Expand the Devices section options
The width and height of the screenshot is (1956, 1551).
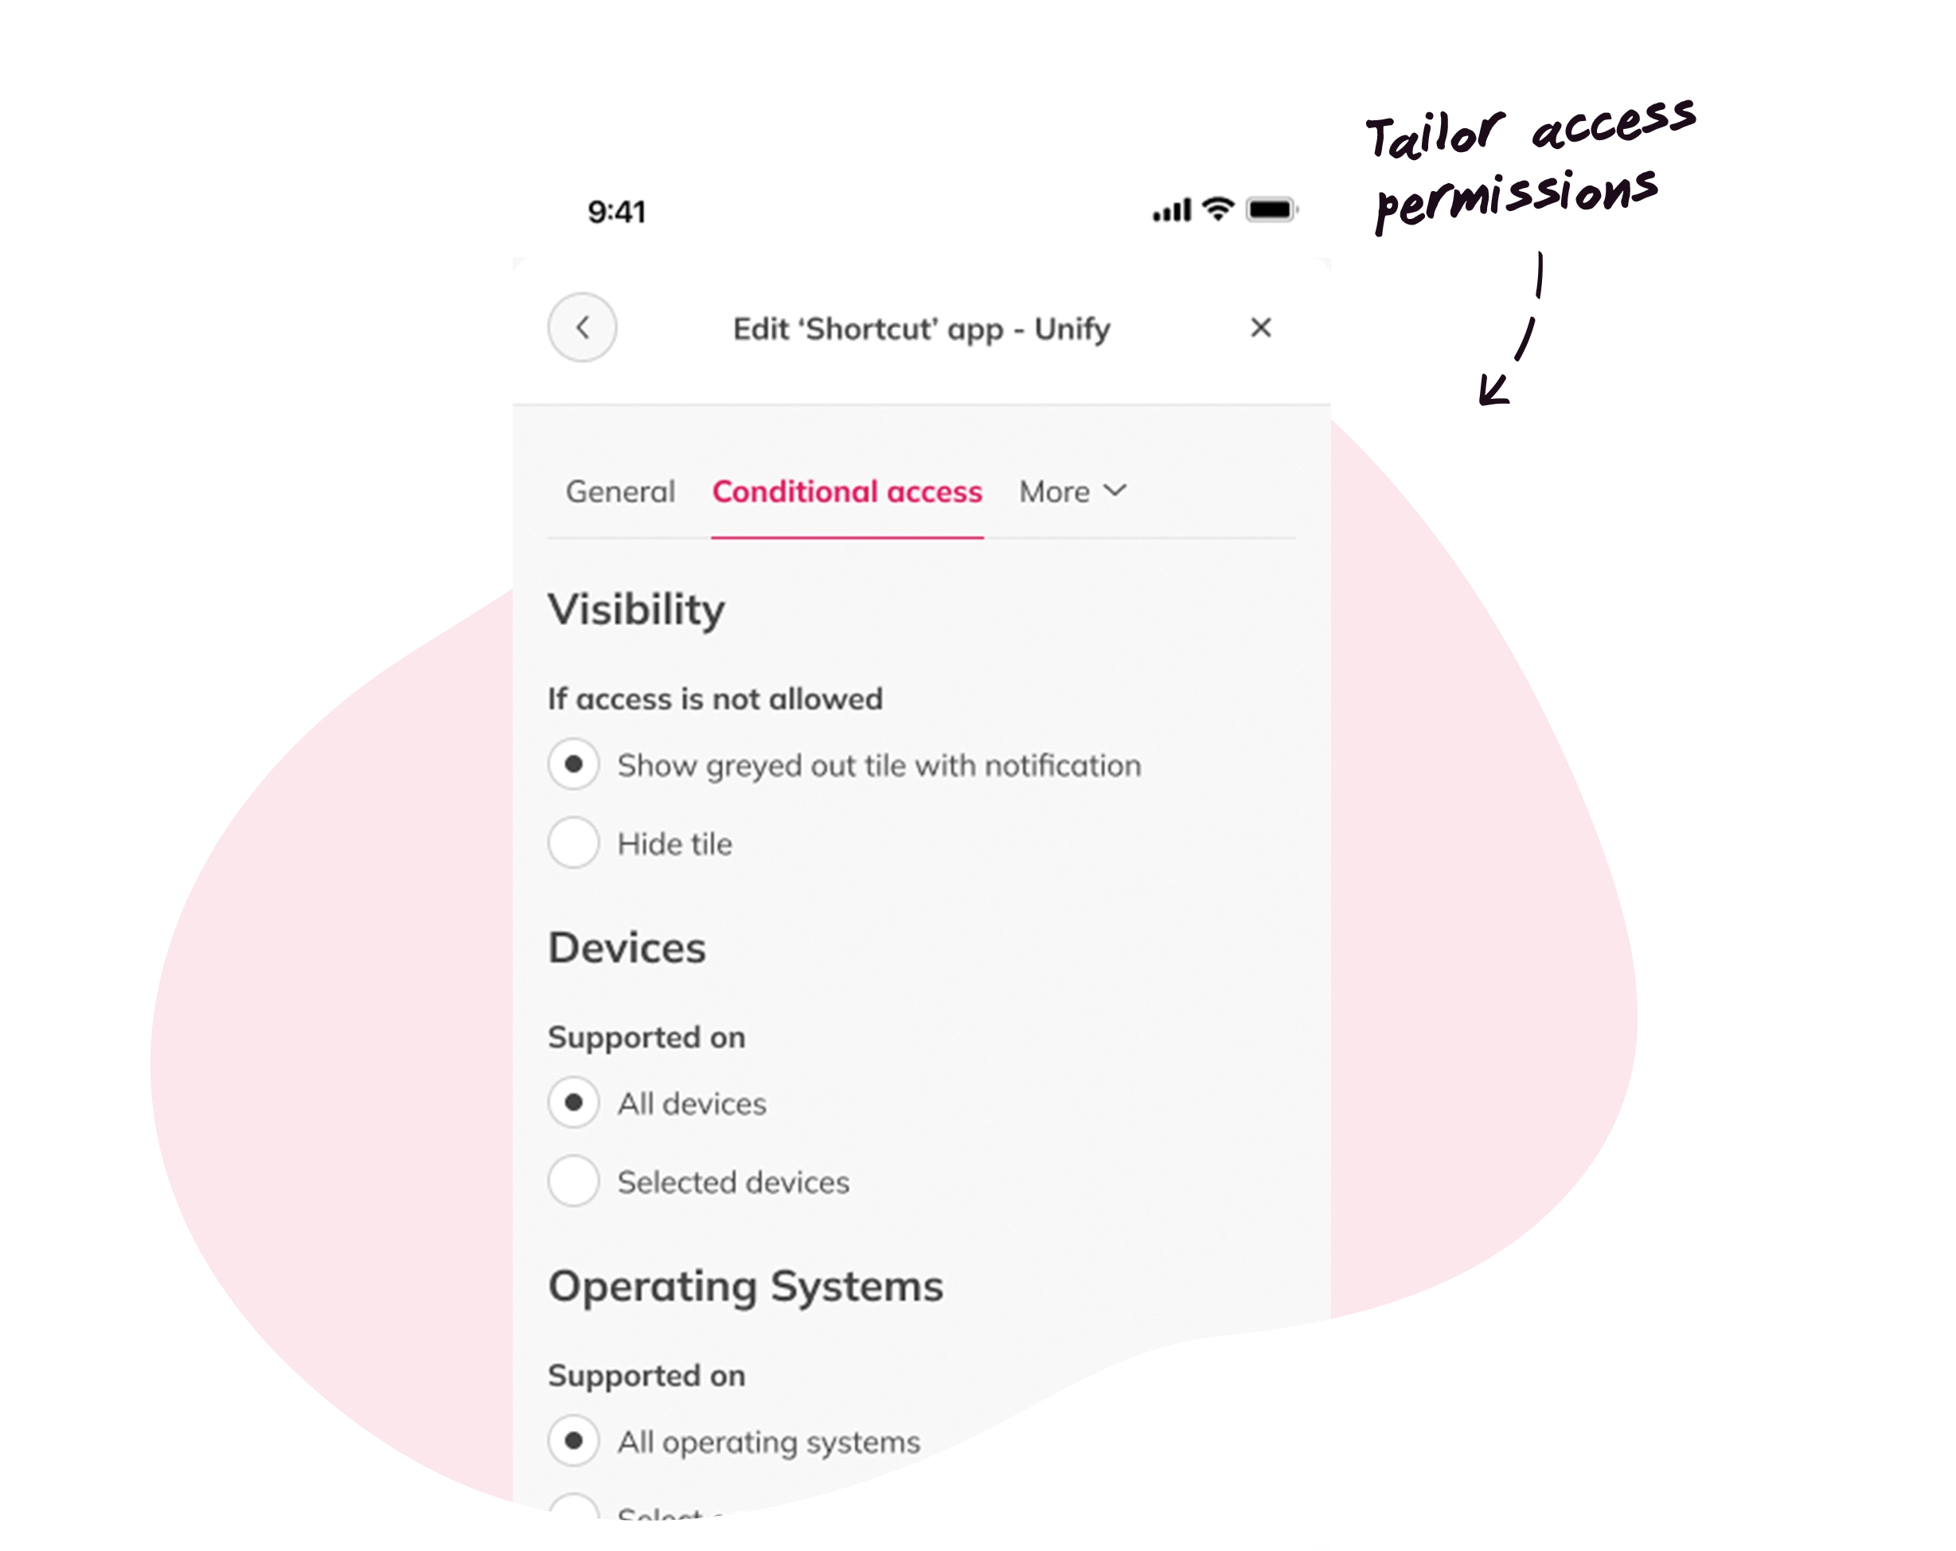pyautogui.click(x=575, y=1181)
